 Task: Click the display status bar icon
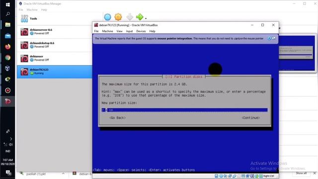click(x=243, y=176)
